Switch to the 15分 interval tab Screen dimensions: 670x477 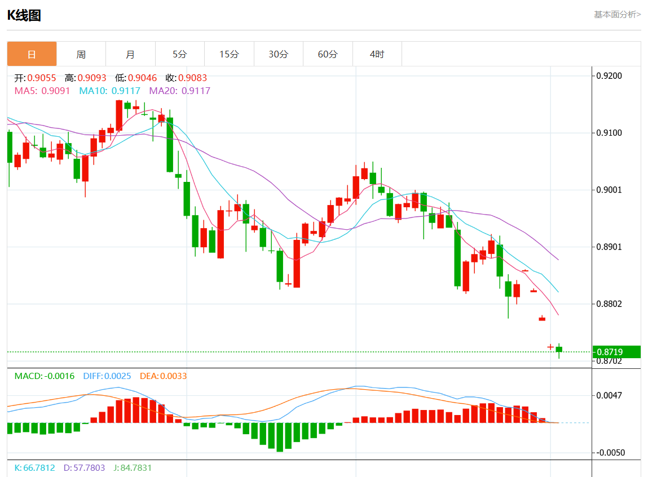coord(229,54)
